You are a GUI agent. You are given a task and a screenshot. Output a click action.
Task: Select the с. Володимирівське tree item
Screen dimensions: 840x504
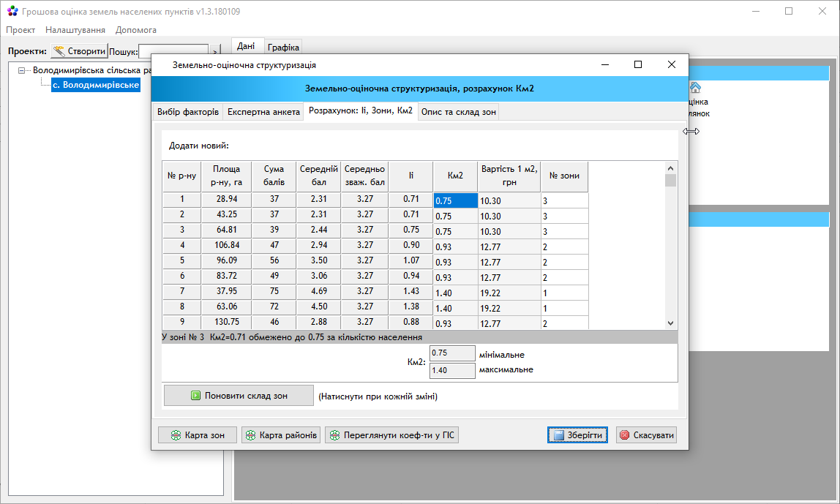[96, 85]
